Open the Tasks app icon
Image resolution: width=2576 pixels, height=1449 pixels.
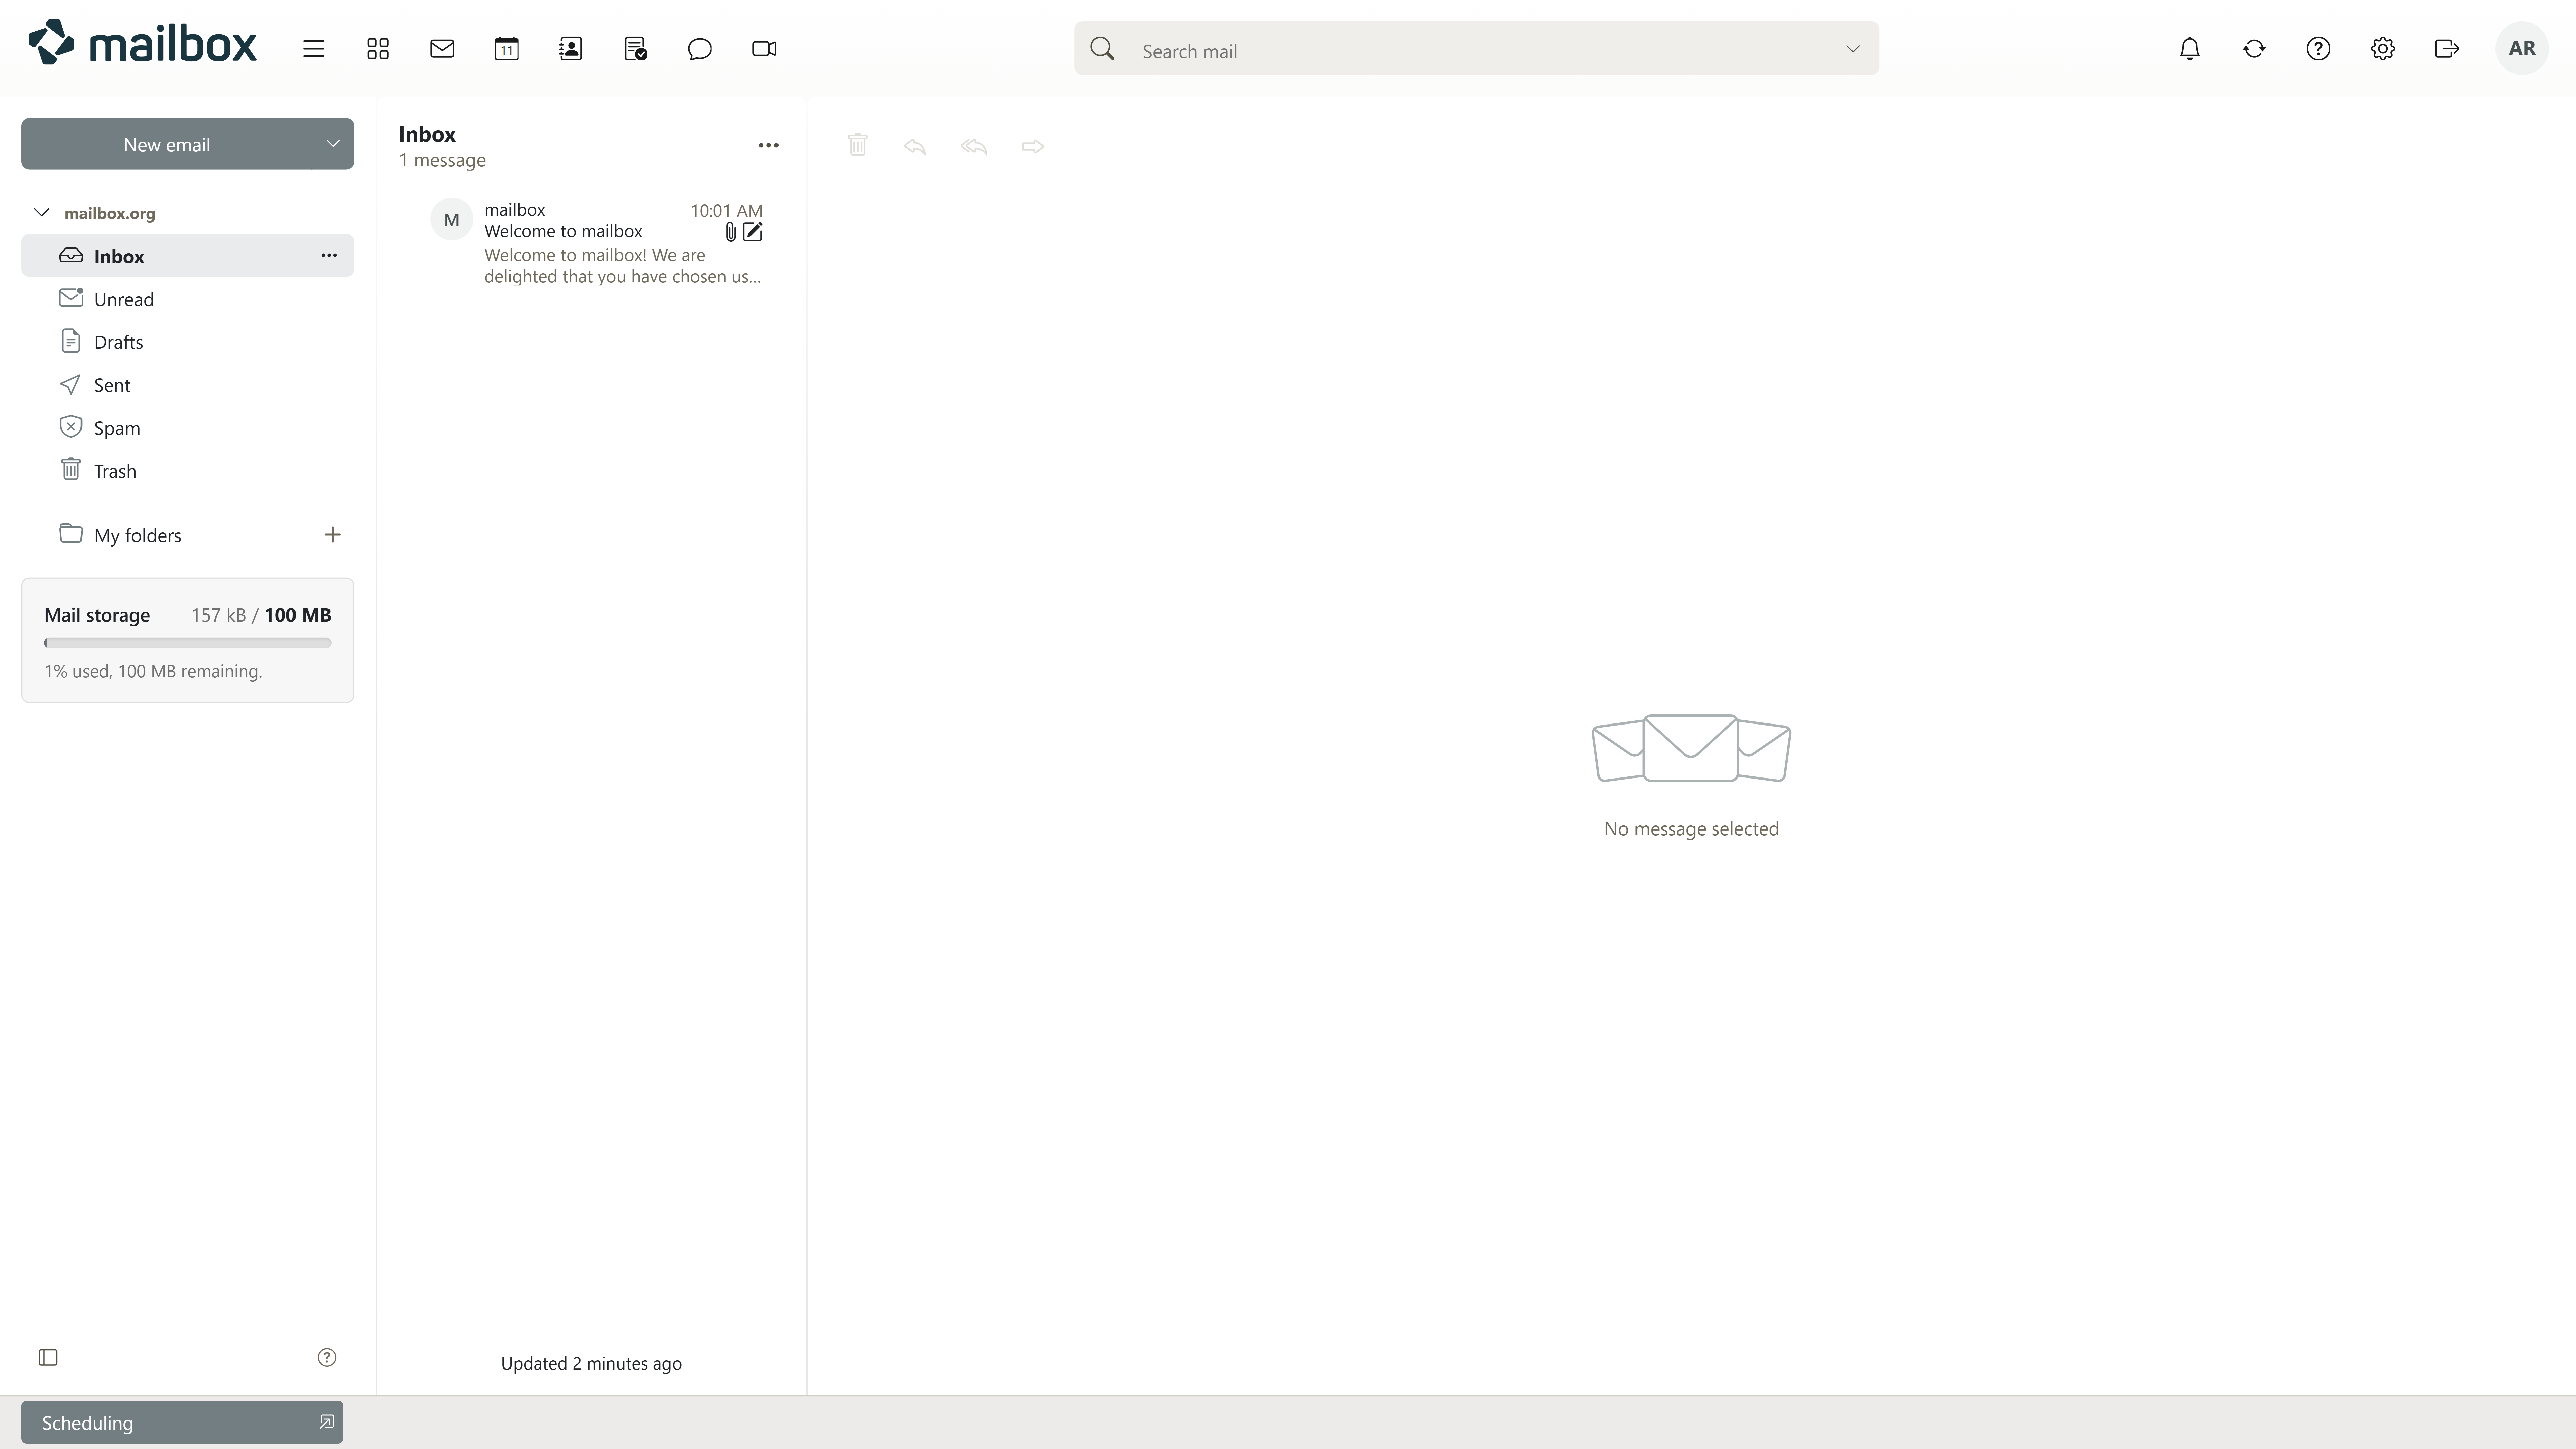coord(635,49)
